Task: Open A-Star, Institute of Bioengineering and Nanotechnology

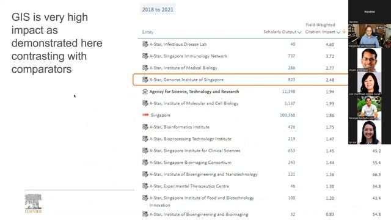Action: click(203, 174)
